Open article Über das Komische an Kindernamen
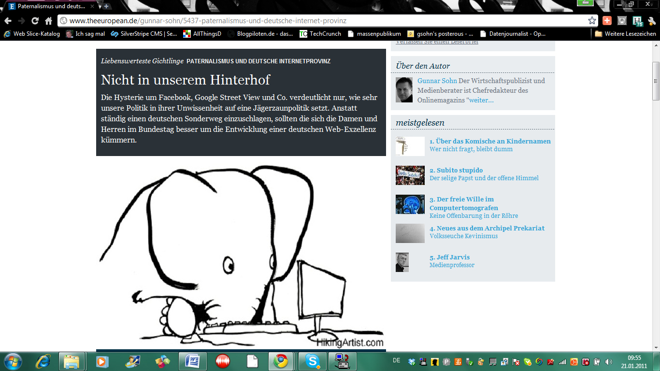This screenshot has height=371, width=660. point(490,142)
